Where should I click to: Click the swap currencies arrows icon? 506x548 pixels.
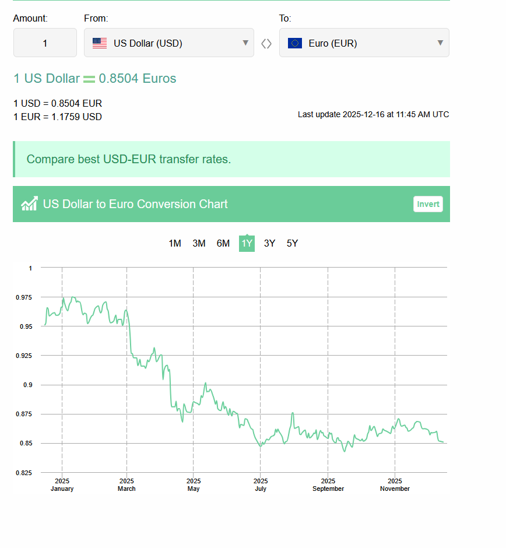point(266,43)
